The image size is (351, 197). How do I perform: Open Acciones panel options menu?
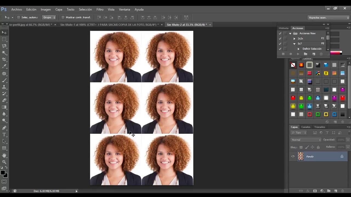tap(327, 28)
